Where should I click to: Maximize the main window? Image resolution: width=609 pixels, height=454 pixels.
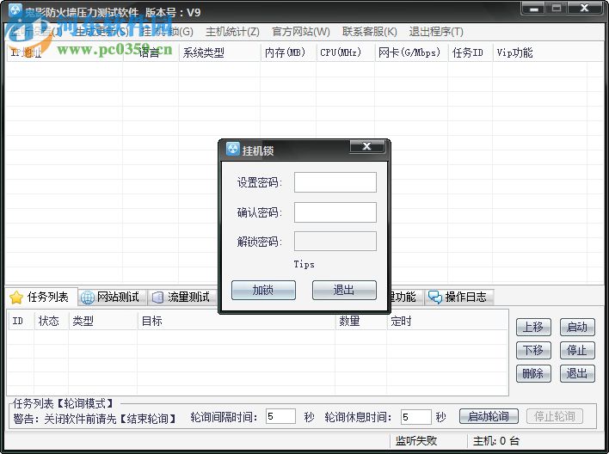tap(557, 8)
